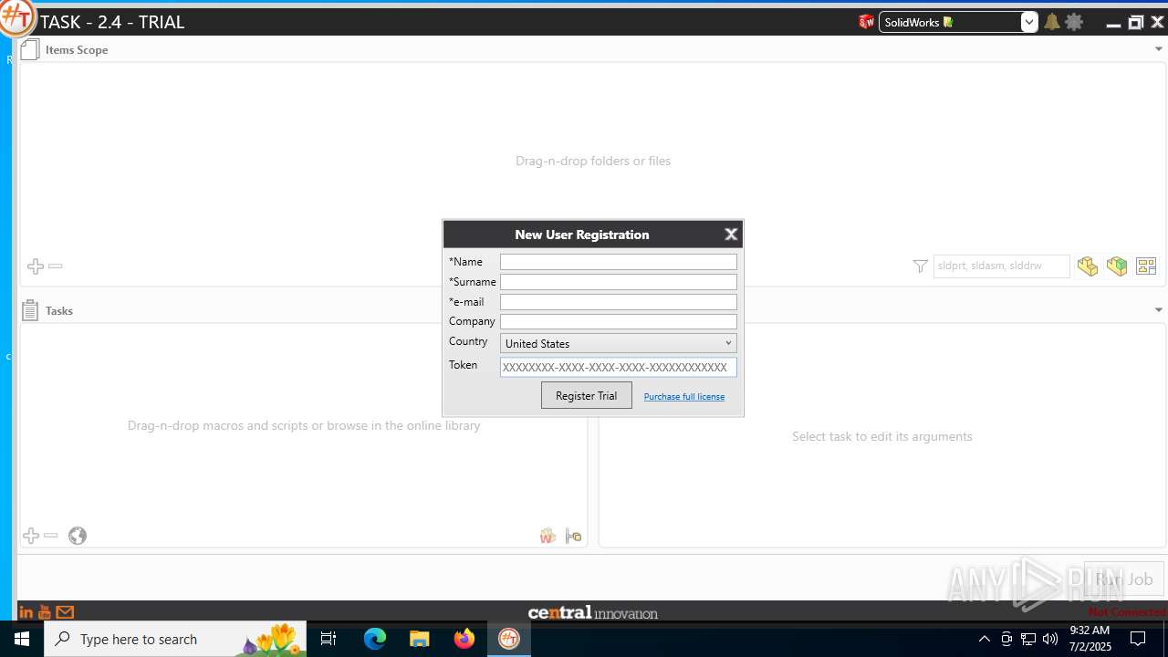Open the Windows Start menu
This screenshot has height=657, width=1168.
click(22, 639)
